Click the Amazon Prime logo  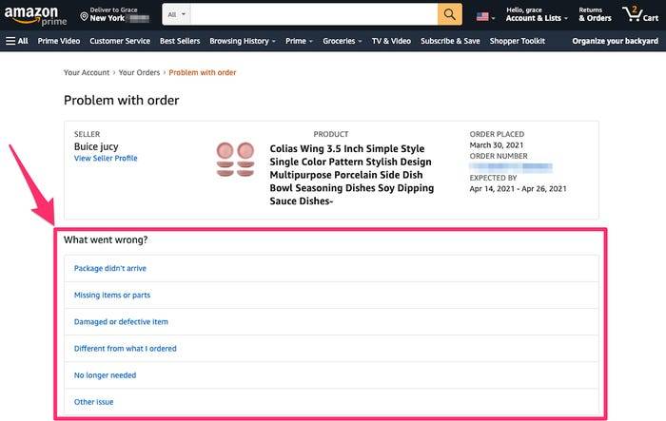35,16
